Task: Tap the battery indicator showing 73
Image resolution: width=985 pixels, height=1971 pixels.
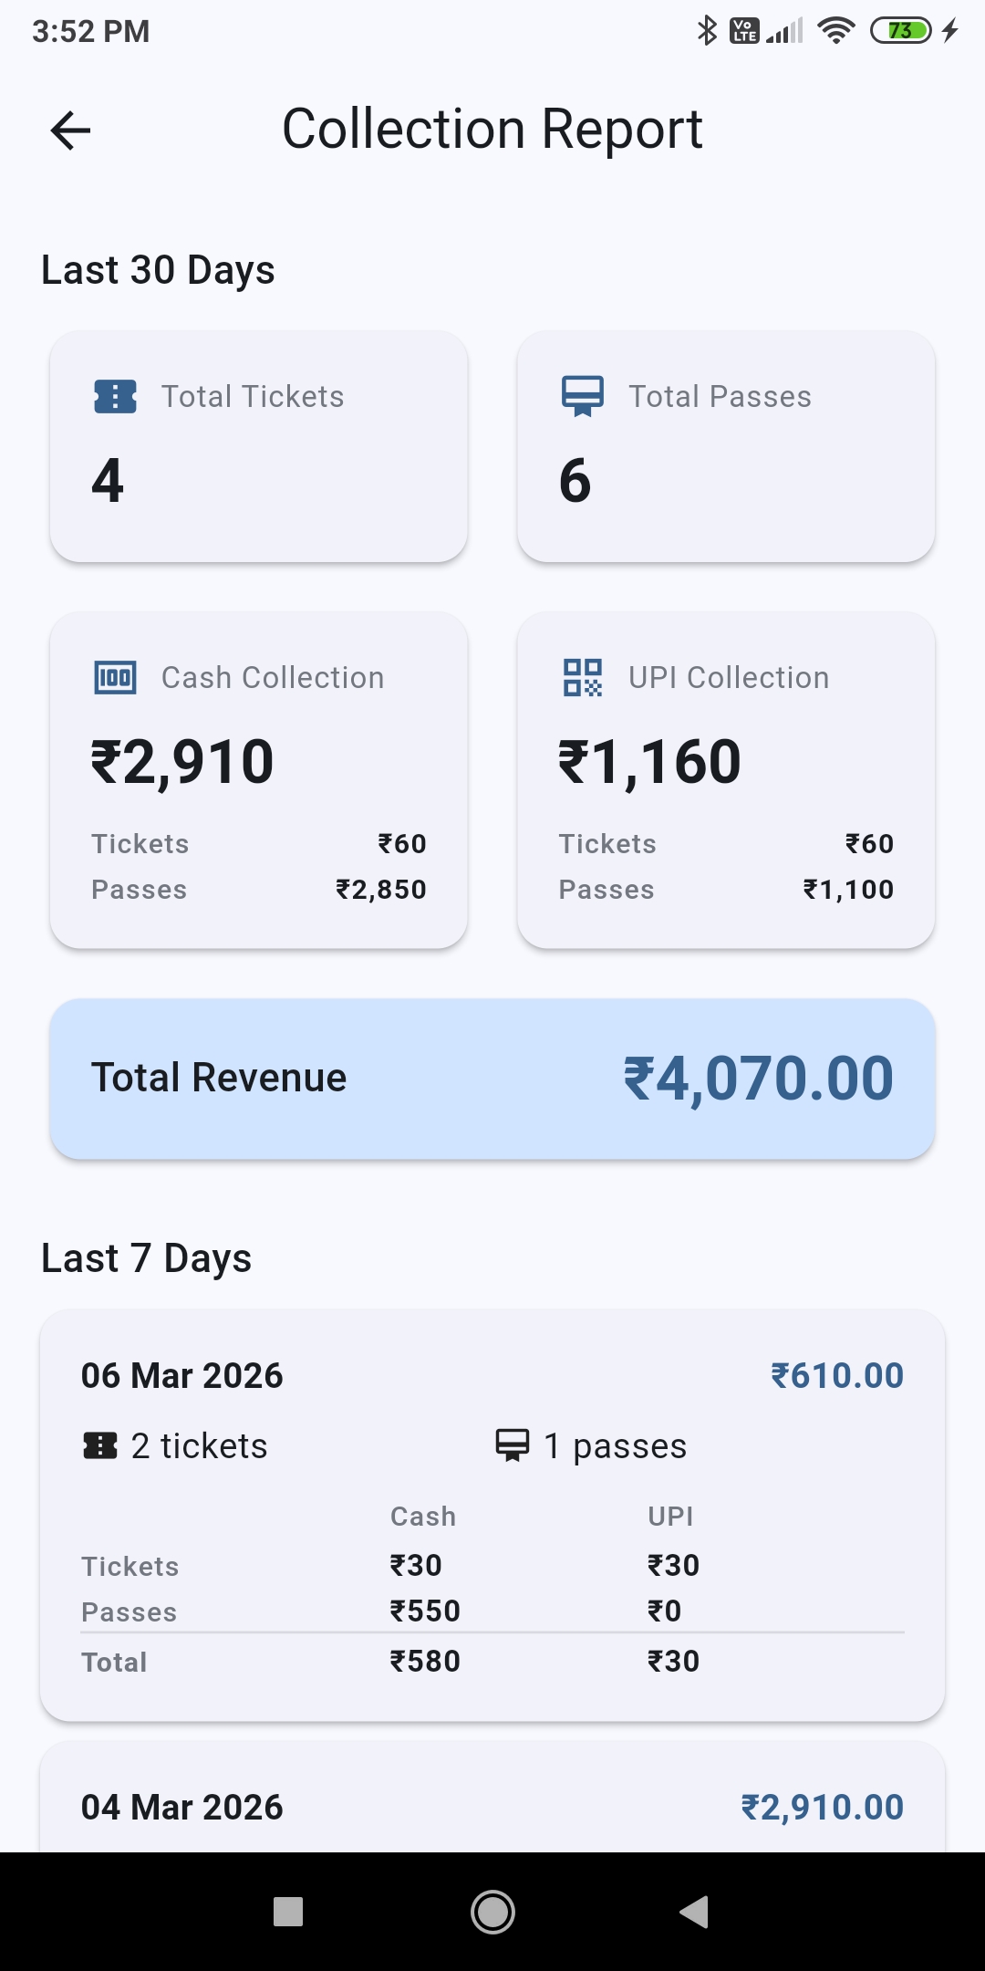Action: pyautogui.click(x=900, y=31)
